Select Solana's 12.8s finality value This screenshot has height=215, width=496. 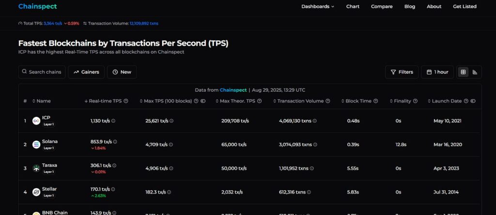pos(401,144)
